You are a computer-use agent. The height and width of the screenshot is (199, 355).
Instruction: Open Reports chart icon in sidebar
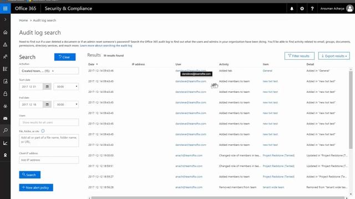click(5, 143)
